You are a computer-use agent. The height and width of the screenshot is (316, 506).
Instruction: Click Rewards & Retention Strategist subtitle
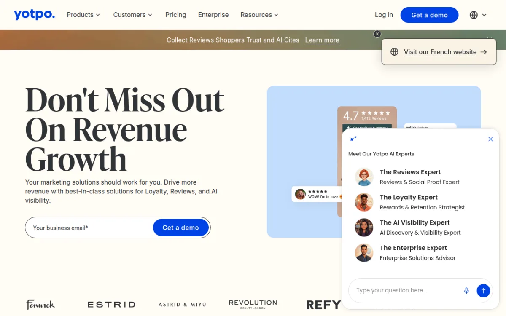point(422,207)
